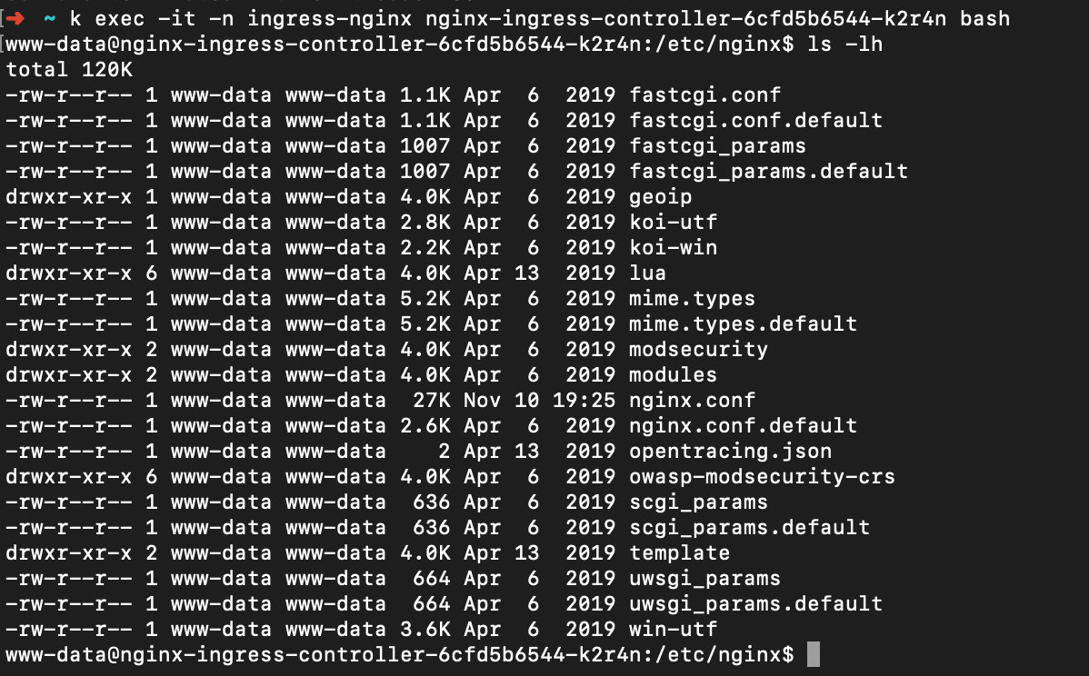The image size is (1089, 676).
Task: Click the red arrow prompt icon
Action: pyautogui.click(x=15, y=18)
